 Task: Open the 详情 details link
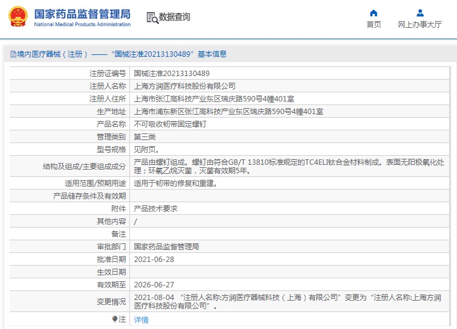point(141,320)
